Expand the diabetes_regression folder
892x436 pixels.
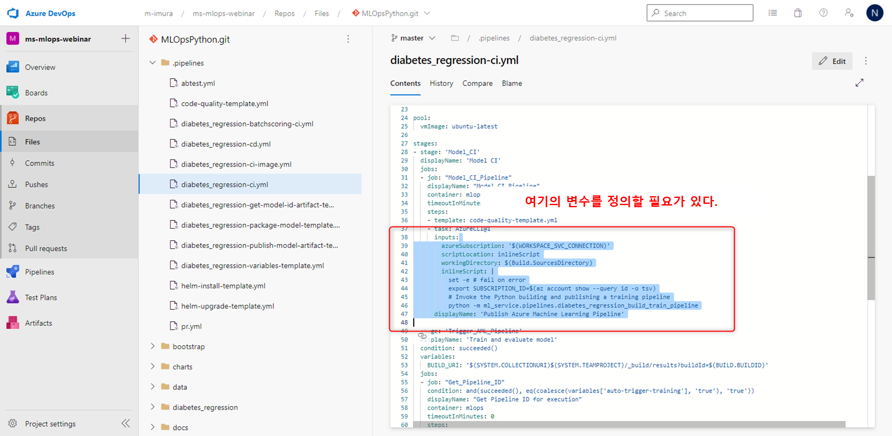click(x=153, y=407)
